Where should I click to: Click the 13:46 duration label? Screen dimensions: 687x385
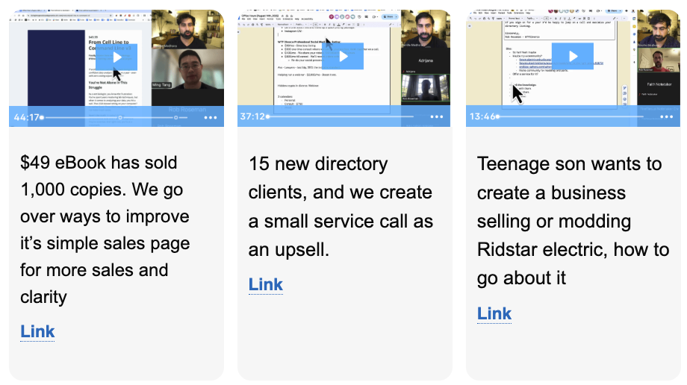point(482,117)
